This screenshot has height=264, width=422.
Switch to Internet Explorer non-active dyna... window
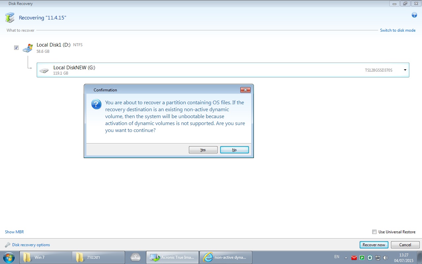click(x=226, y=257)
